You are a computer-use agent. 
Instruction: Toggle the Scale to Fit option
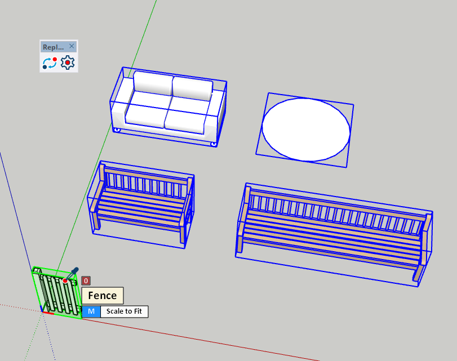[124, 311]
